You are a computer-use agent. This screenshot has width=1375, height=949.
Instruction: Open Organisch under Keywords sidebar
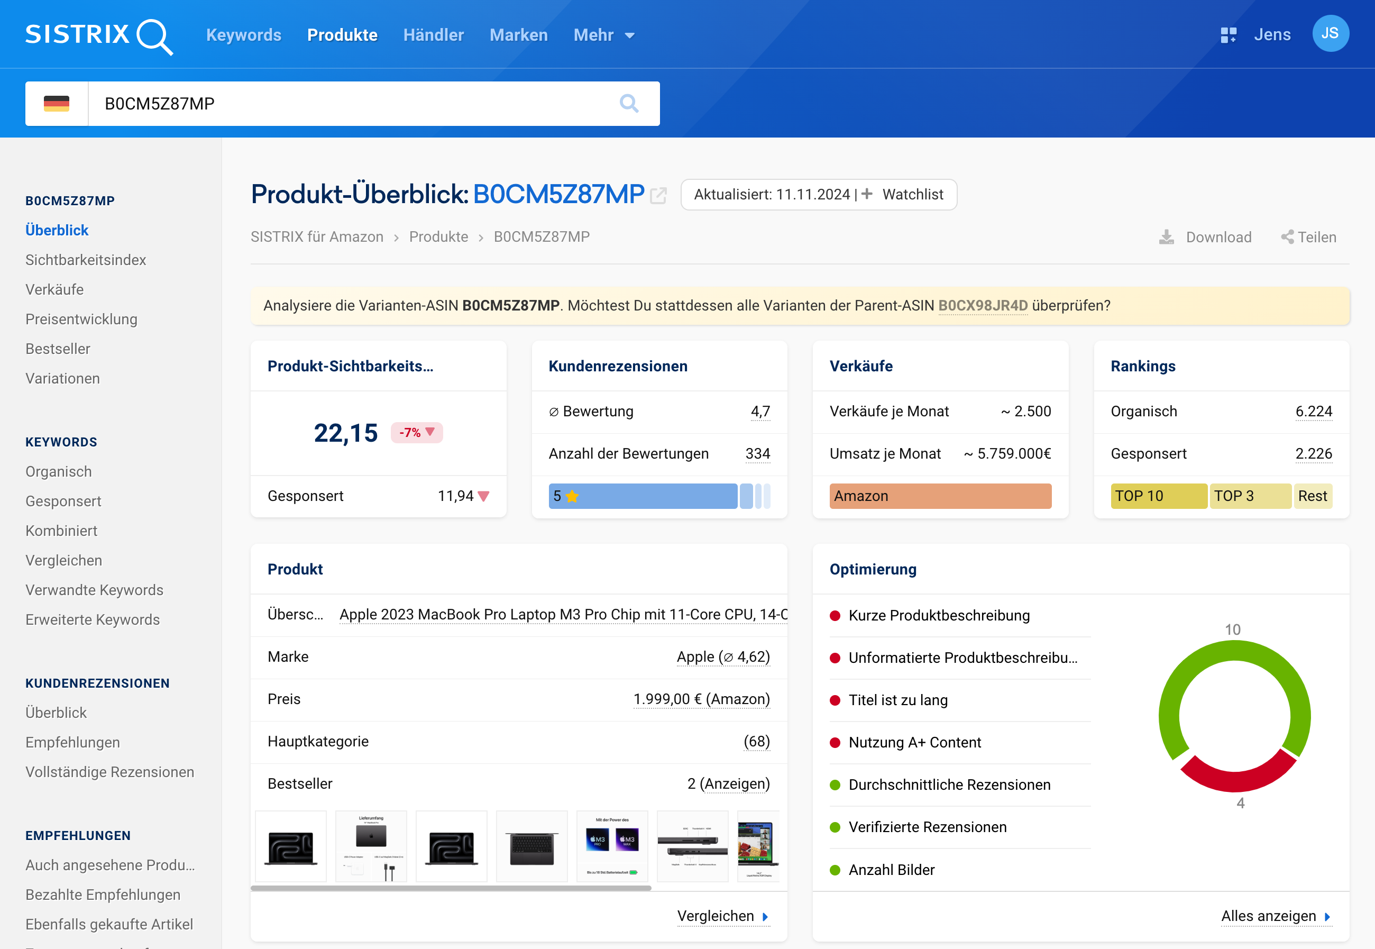(x=59, y=471)
